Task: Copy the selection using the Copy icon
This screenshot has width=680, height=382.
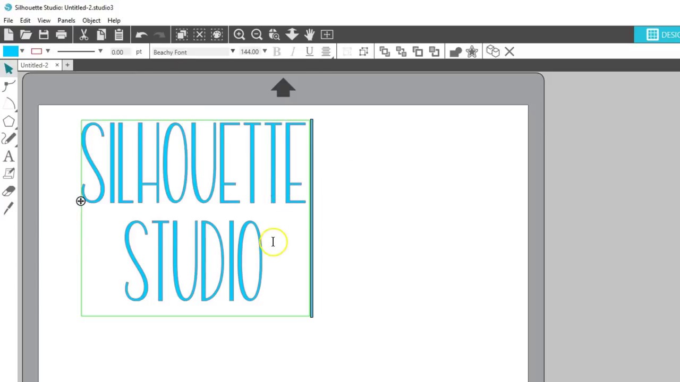Action: [101, 35]
